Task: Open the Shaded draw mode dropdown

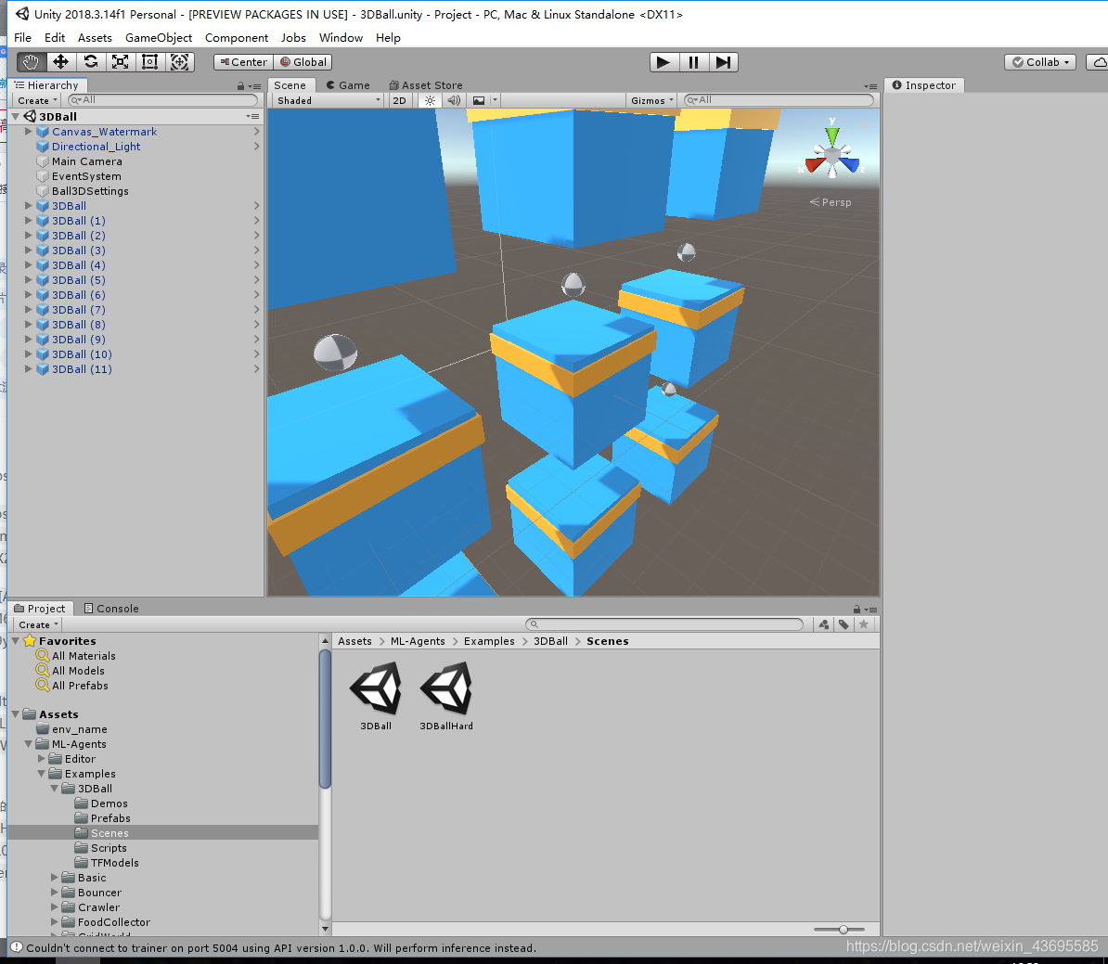Action: pyautogui.click(x=329, y=100)
